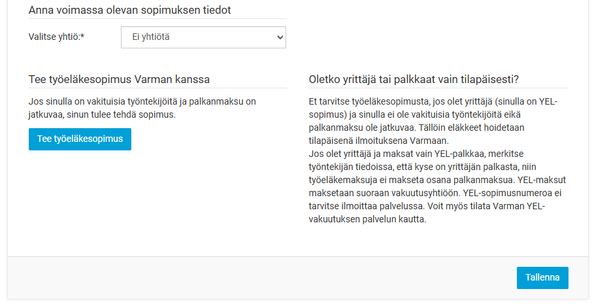This screenshot has height=308, width=609.
Task: Click heading 'Tee työeläkesopimus Varman kanssa'
Action: coord(119,79)
